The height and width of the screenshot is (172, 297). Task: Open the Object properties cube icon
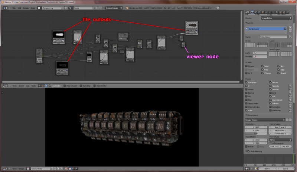pos(263,12)
